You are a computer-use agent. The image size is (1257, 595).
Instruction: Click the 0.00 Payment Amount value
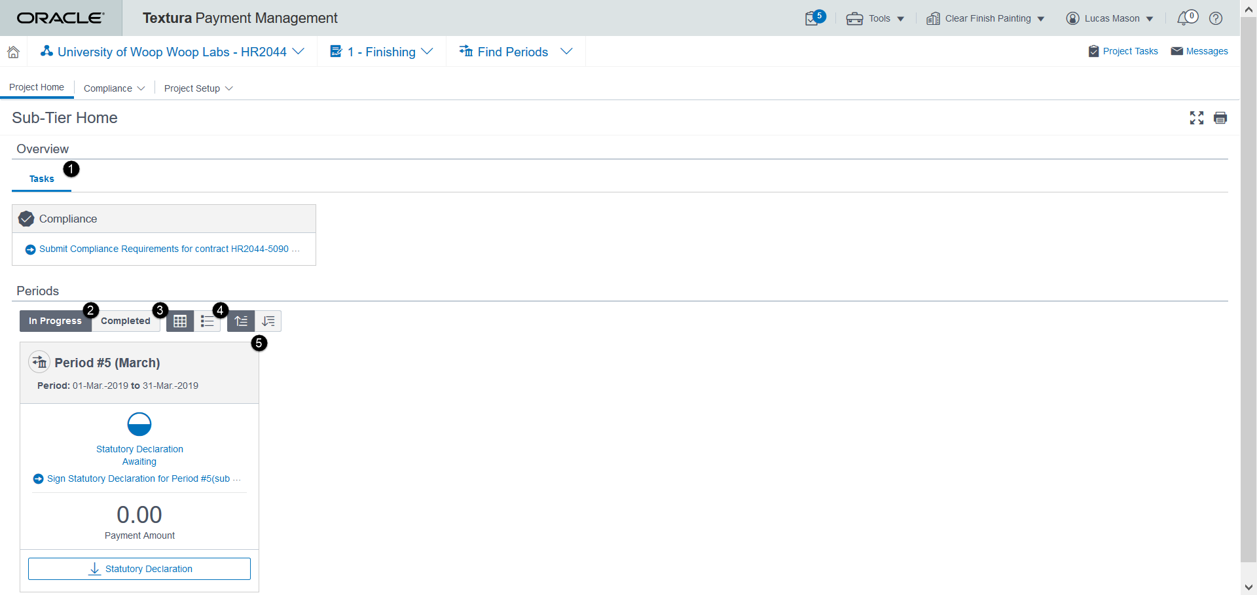(139, 514)
